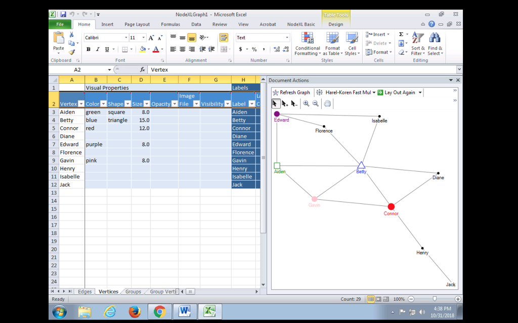Open the font name Calibri dropdown
This screenshot has width=518, height=323.
pos(126,37)
